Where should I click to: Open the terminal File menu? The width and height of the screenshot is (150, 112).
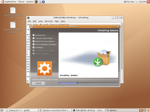[29, 21]
